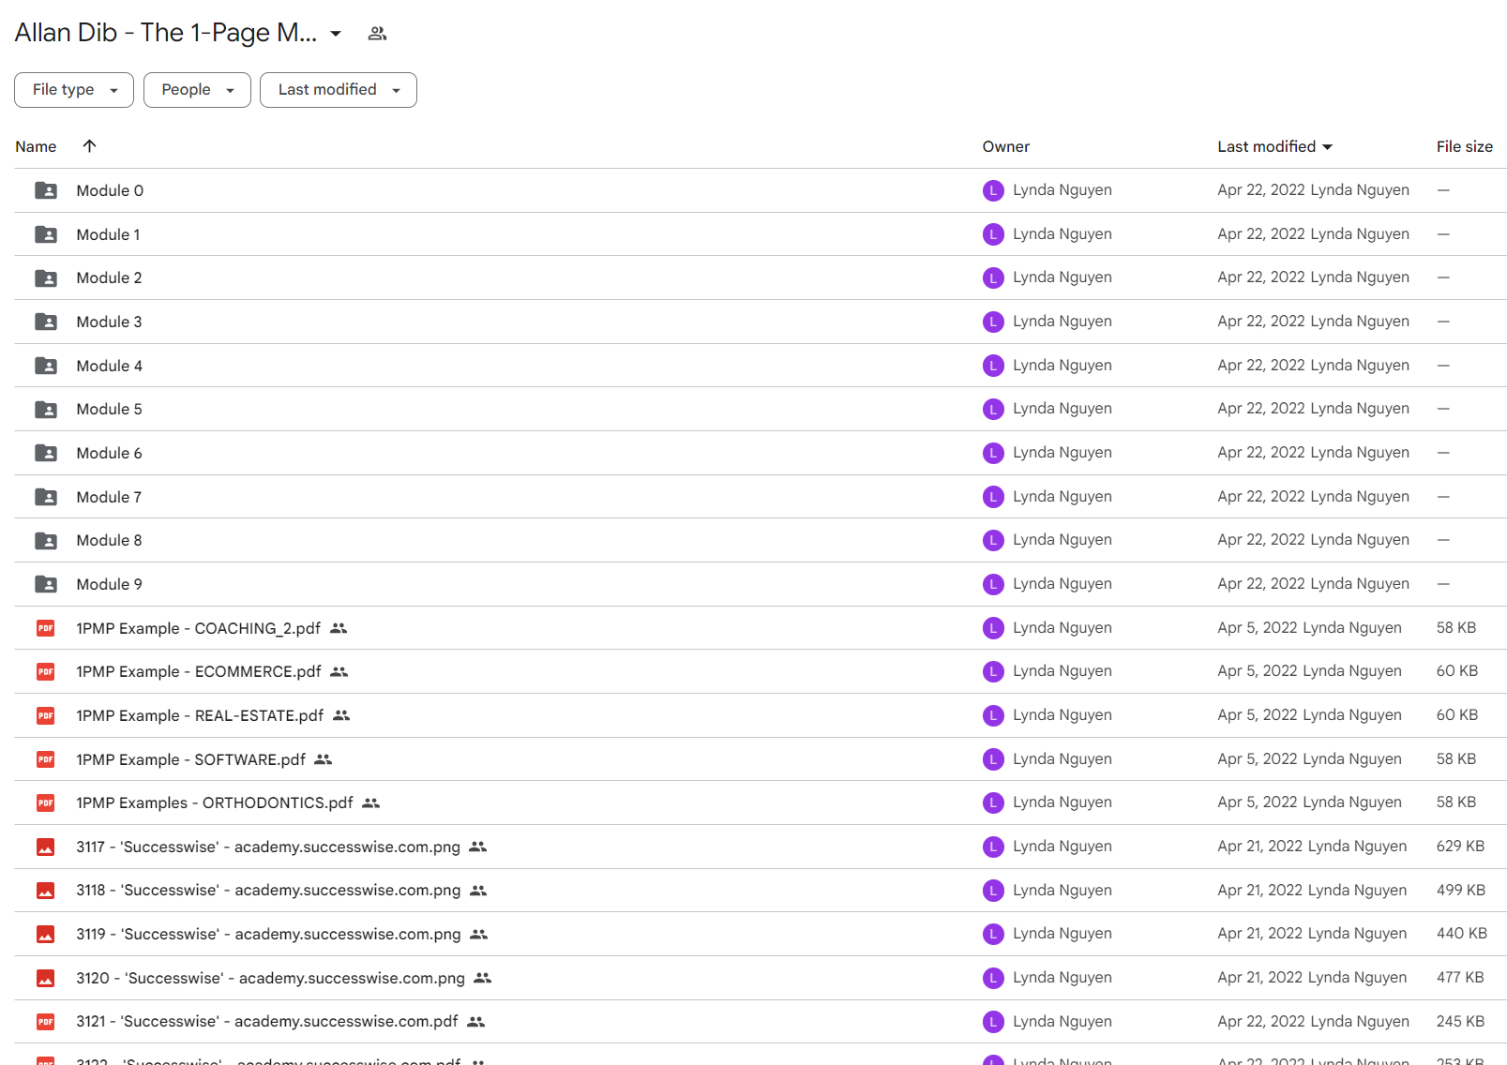Click PDF icon of REAL-ESTATE.pdf
1507x1065 pixels.
click(x=46, y=715)
